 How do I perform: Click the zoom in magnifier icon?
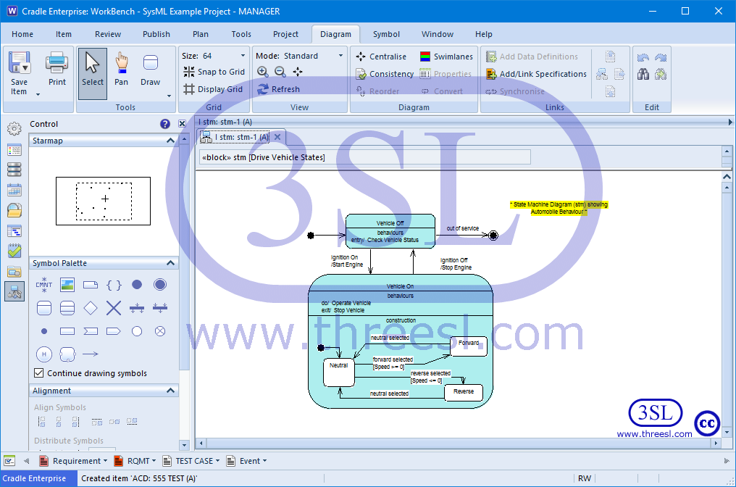[263, 72]
